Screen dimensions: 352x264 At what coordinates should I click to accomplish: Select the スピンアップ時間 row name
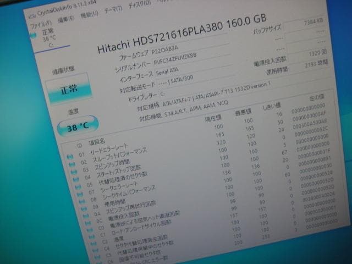112,164
